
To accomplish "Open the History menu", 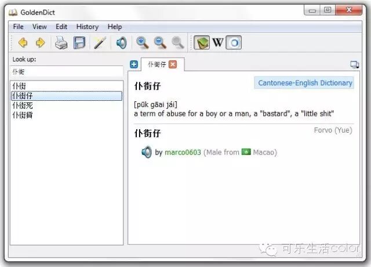I will (x=88, y=27).
